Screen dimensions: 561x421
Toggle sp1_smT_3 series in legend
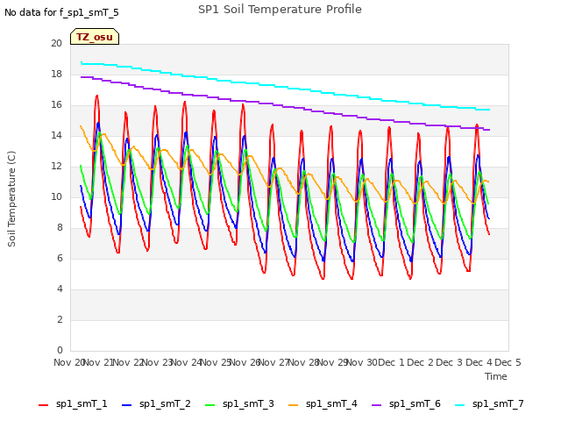(x=239, y=404)
